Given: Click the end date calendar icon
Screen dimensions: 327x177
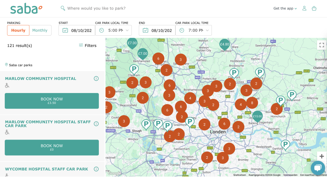Looking at the screenshot, I should tap(145, 31).
